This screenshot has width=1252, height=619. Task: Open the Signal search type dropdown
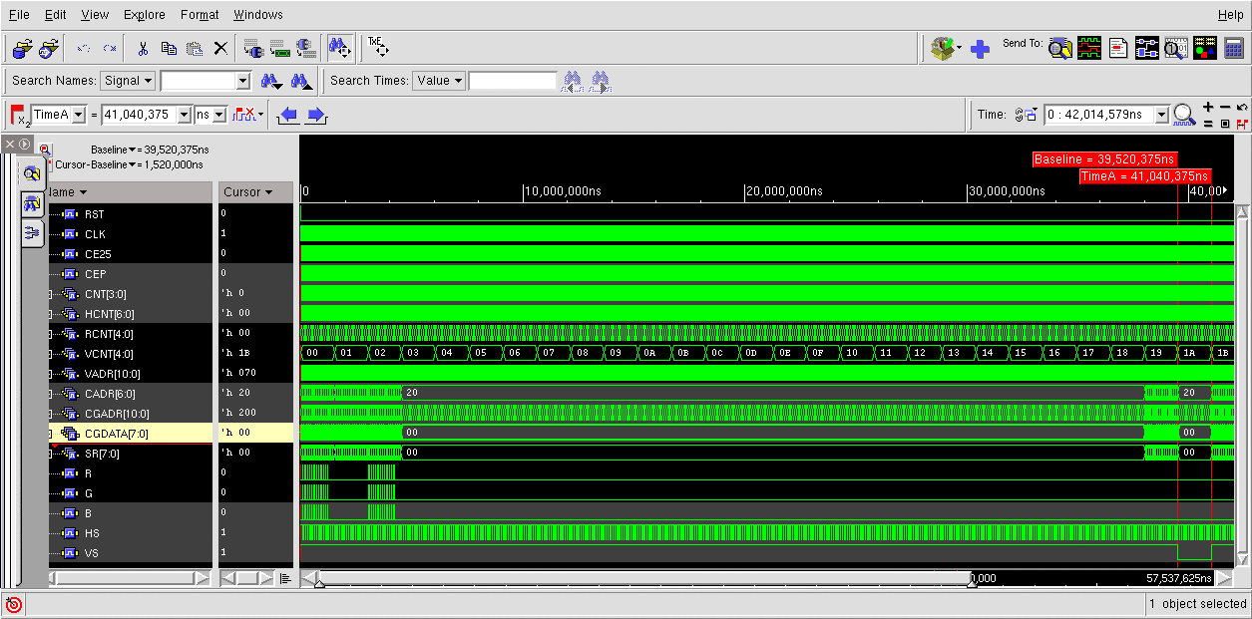point(128,81)
